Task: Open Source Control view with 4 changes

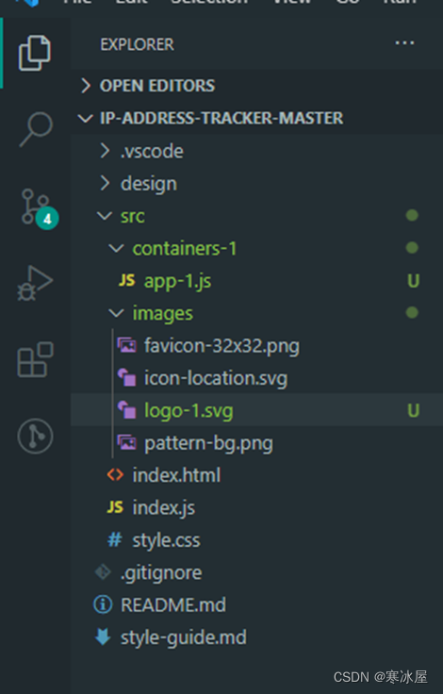Action: pyautogui.click(x=40, y=209)
